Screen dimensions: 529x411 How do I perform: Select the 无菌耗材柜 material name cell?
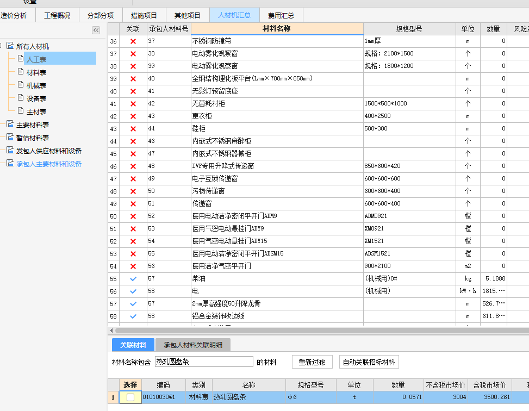tap(277, 104)
